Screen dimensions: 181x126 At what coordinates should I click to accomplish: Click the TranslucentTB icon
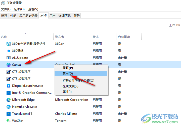(x=9, y=114)
